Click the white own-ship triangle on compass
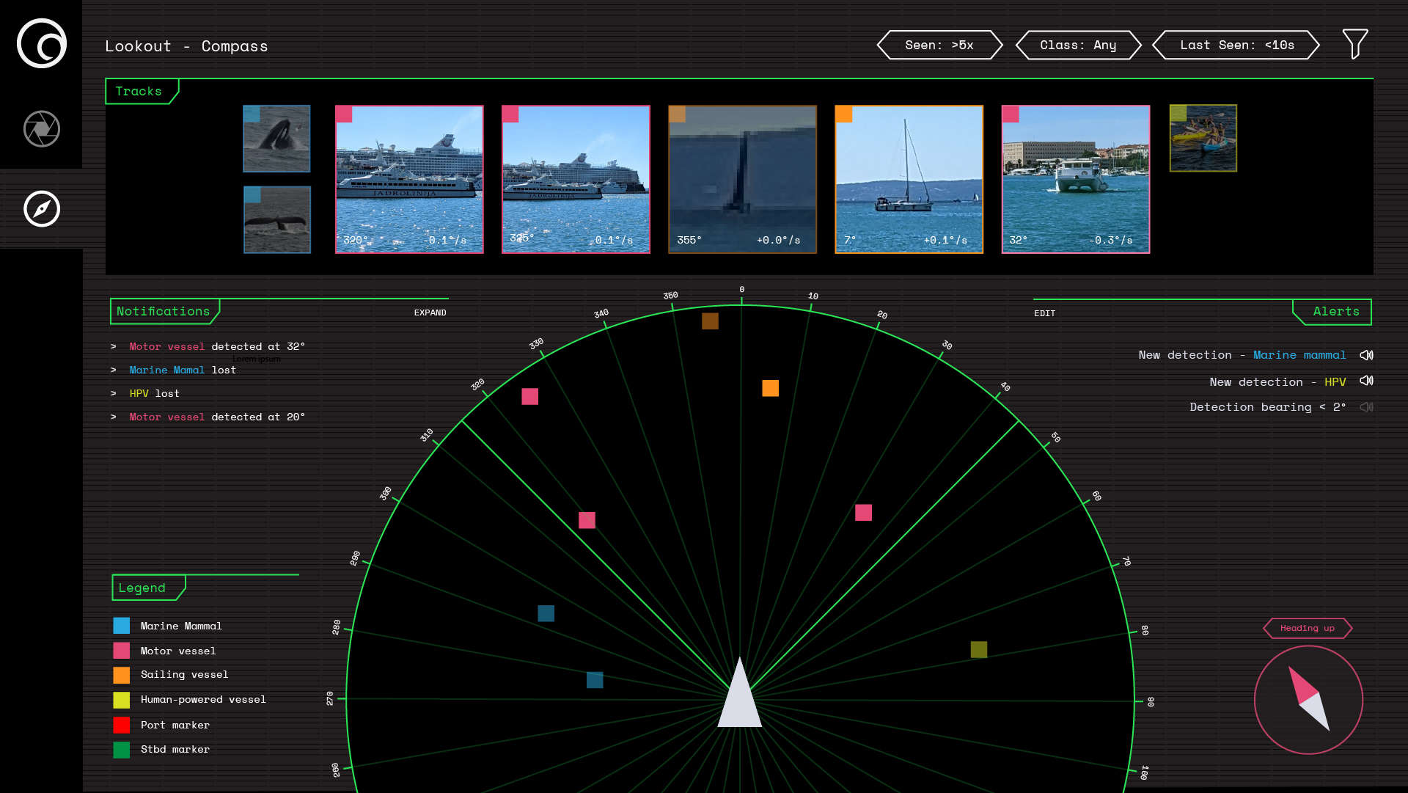The width and height of the screenshot is (1408, 793). 740,692
